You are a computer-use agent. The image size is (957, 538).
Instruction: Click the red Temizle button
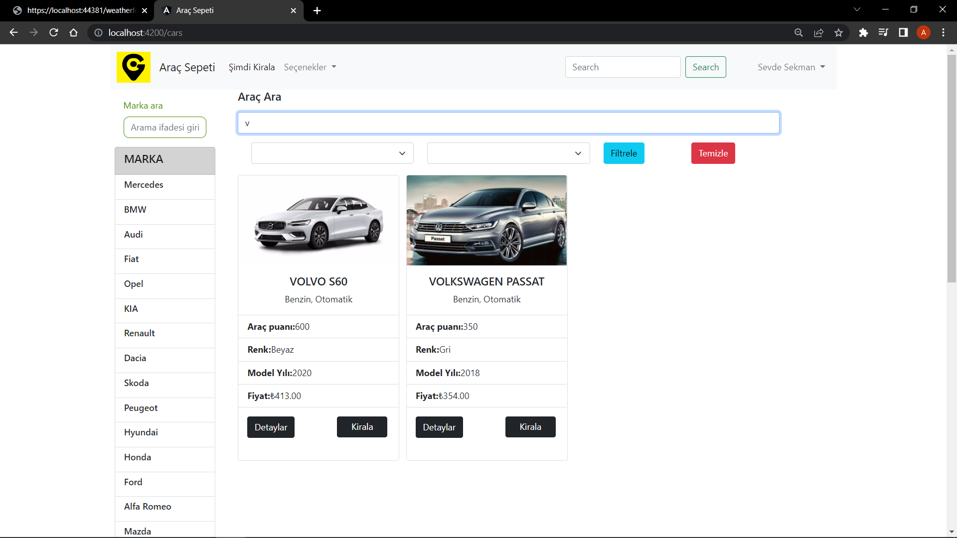[713, 153]
